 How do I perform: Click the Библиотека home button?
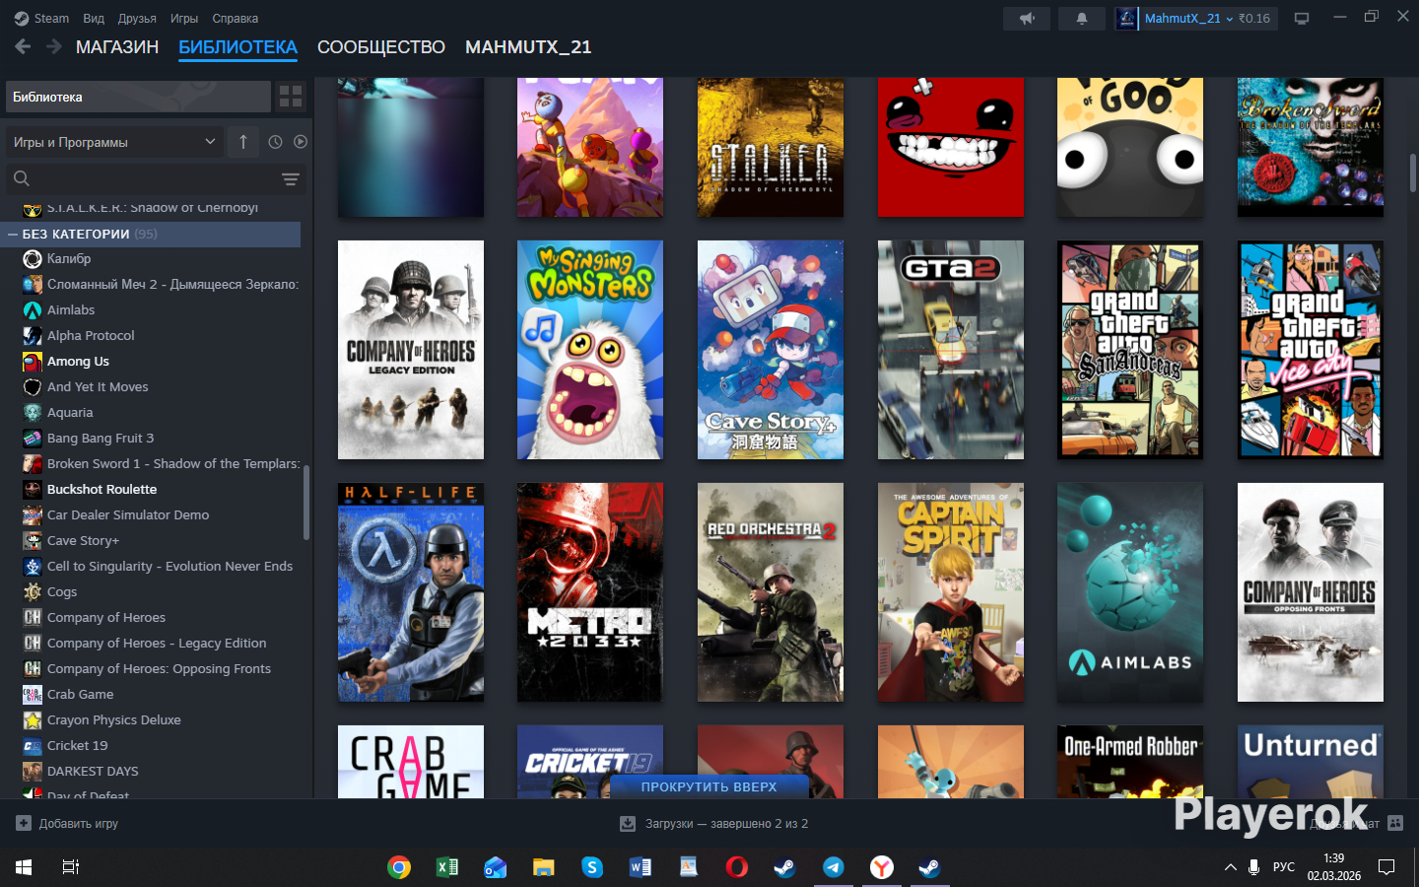click(x=138, y=97)
